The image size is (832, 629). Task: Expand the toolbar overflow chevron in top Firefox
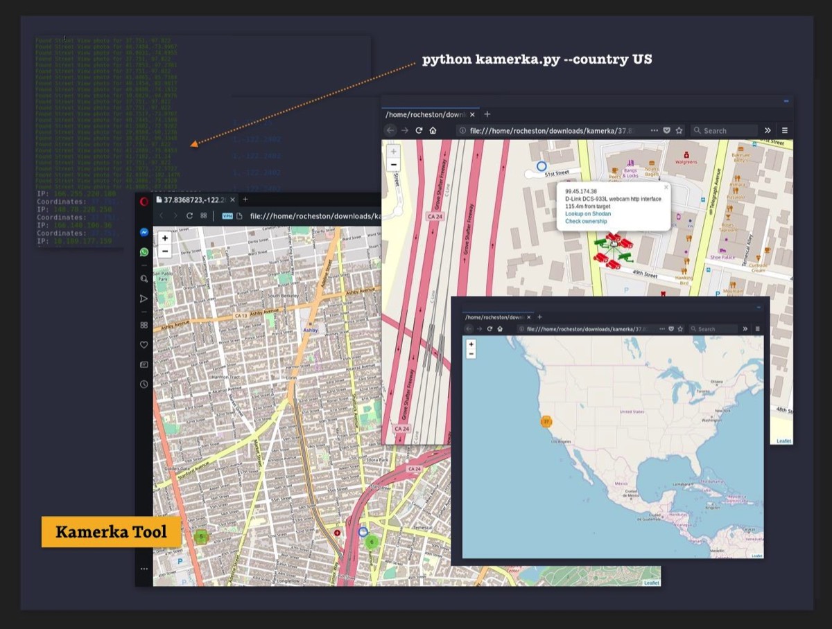pyautogui.click(x=768, y=130)
